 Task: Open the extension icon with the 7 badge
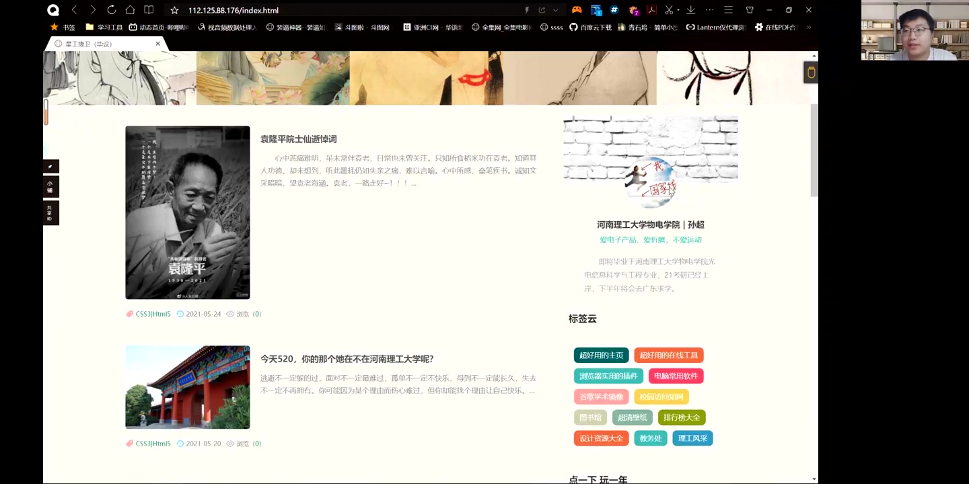coord(633,10)
